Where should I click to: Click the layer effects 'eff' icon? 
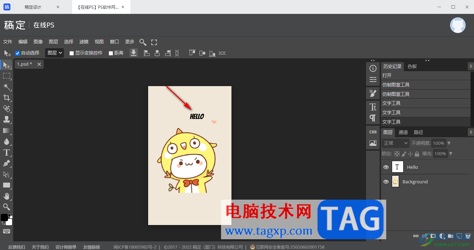pyautogui.click(x=424, y=236)
